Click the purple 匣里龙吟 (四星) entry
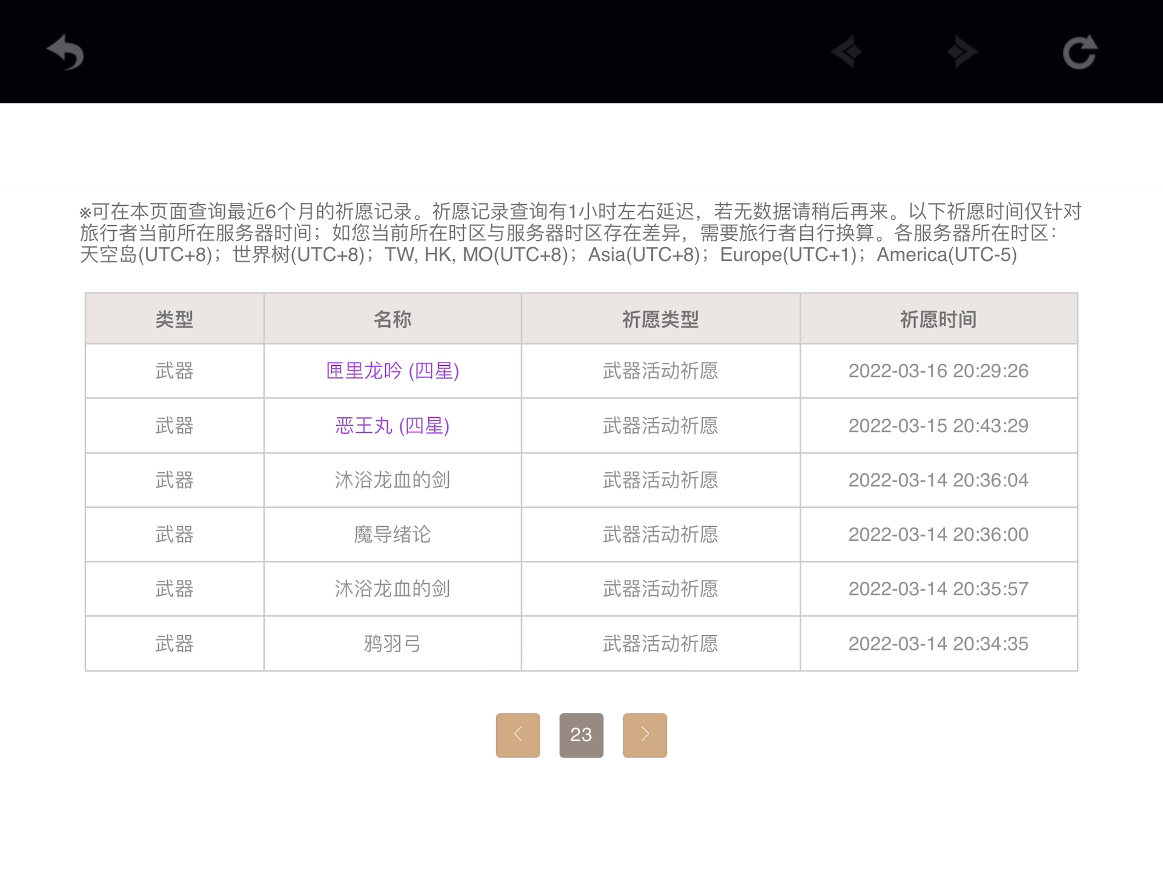Viewport: 1163px width, 872px height. tap(393, 371)
